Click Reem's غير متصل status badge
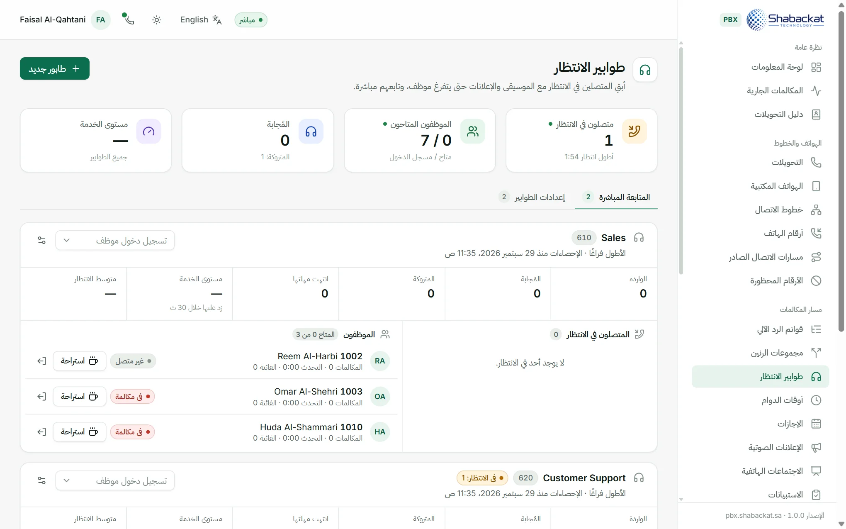This screenshot has width=846, height=529. [133, 361]
